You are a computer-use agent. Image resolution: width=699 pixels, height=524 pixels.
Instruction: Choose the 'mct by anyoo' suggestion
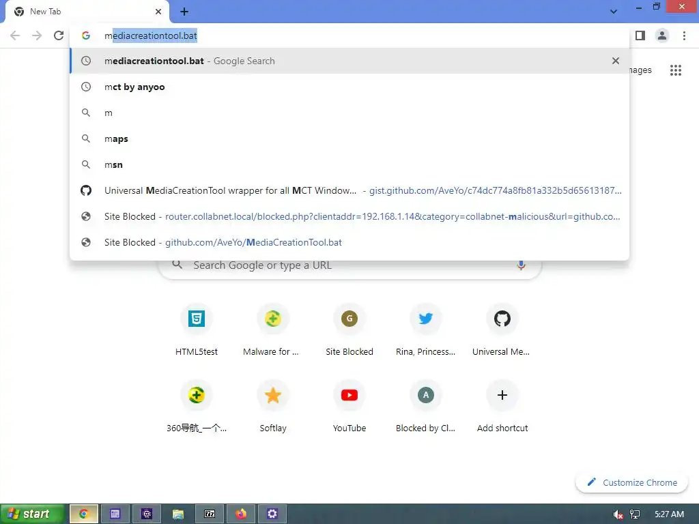349,87
